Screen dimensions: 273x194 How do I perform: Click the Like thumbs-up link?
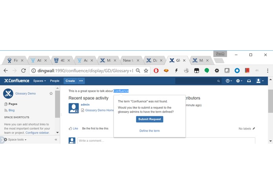[73, 128]
